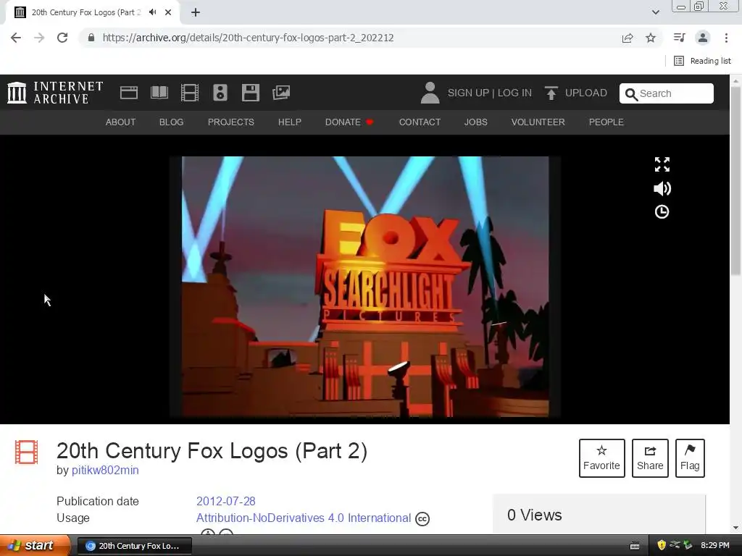This screenshot has height=556, width=742.
Task: Open the Internet Archive home logo
Action: coord(55,93)
